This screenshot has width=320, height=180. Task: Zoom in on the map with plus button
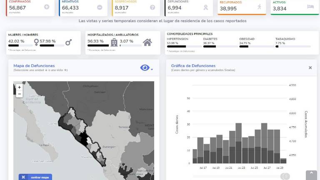click(x=19, y=87)
